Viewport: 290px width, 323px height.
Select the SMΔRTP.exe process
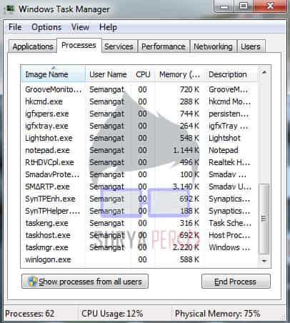[139, 187]
